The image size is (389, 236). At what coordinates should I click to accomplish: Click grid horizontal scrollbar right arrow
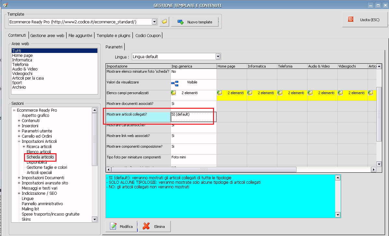coord(374,169)
